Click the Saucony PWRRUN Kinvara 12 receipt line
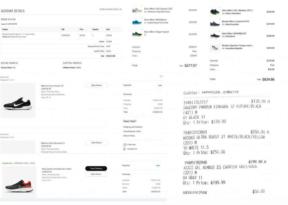 pyautogui.click(x=222, y=107)
